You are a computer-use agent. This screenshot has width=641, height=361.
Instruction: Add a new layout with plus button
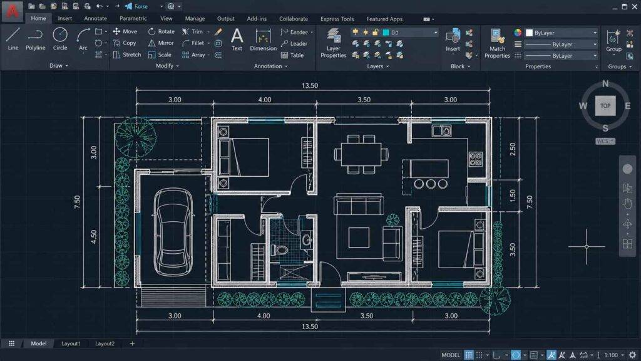pyautogui.click(x=132, y=343)
